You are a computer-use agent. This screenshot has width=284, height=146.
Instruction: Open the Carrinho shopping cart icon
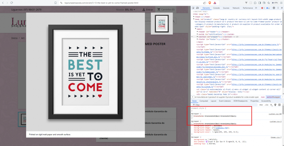(159, 9)
